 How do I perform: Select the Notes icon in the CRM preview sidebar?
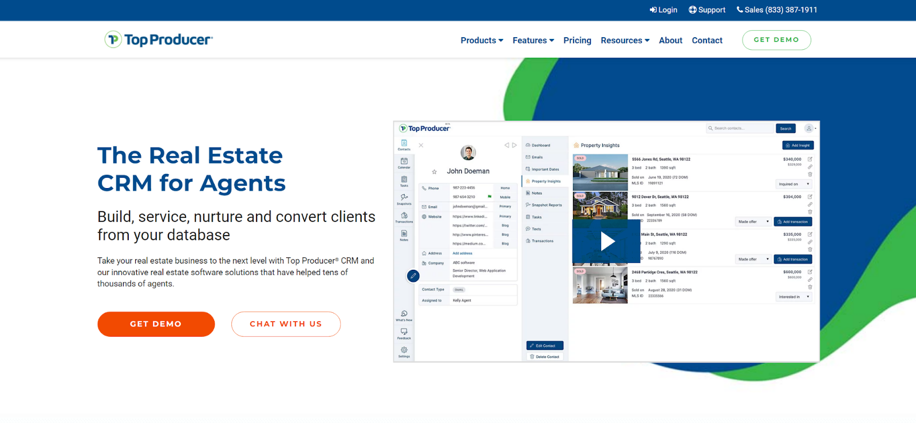(404, 236)
